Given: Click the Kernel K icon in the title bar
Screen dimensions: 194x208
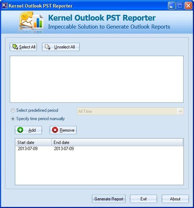Looking at the screenshot, I should coord(5,5).
